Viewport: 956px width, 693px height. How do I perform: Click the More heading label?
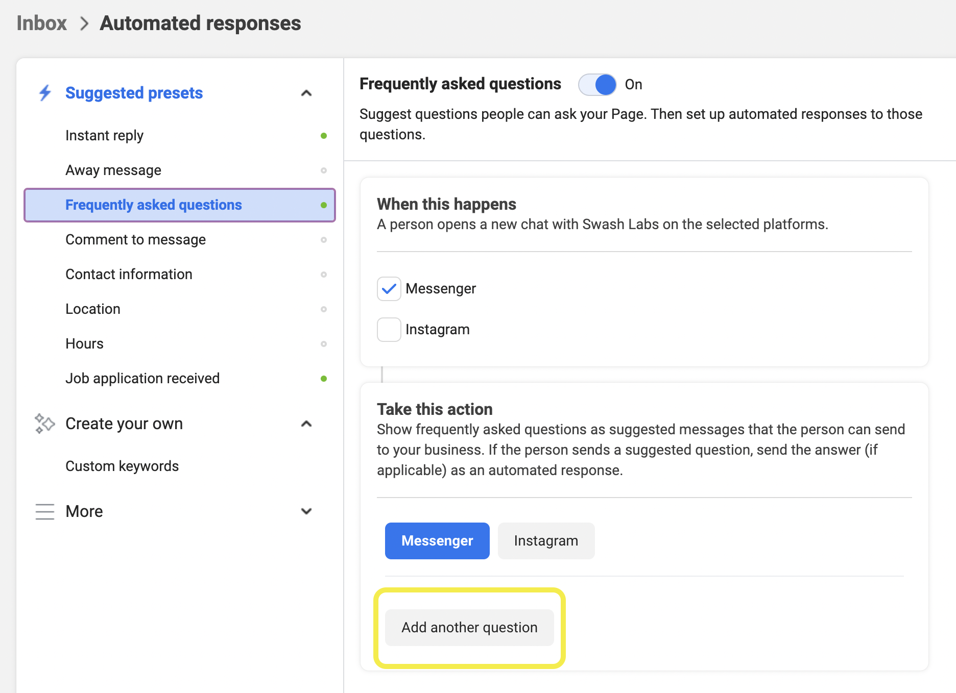click(x=84, y=511)
